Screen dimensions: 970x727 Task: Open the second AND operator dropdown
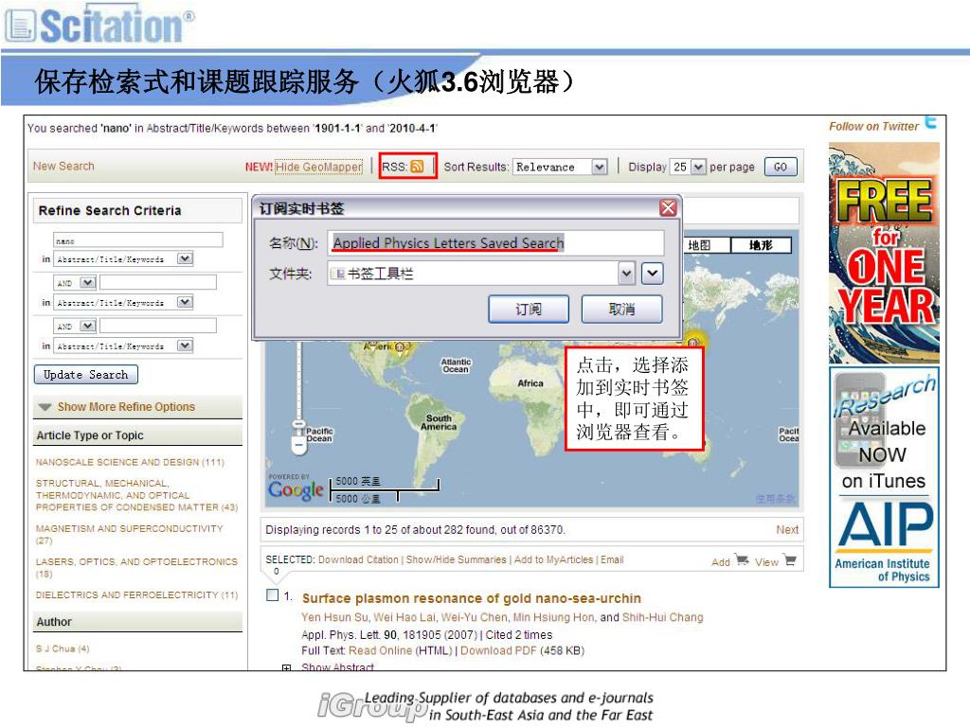click(x=88, y=326)
